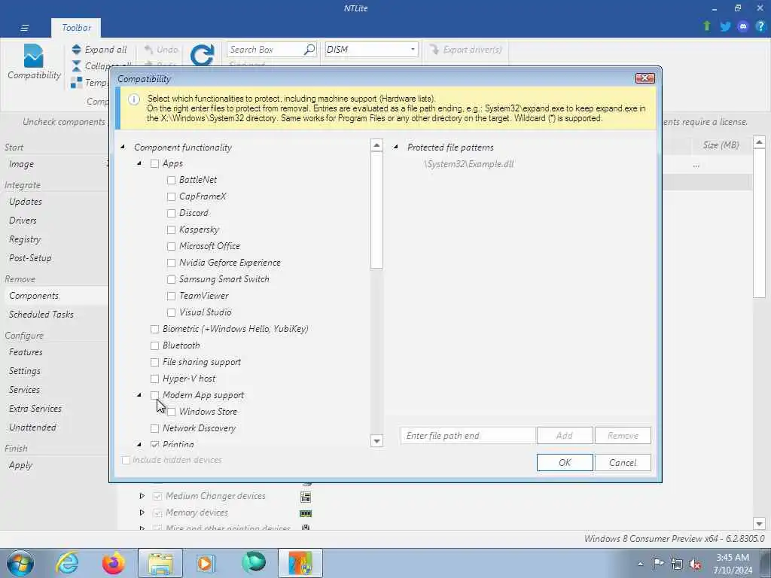Open the Unattended page in sidebar

point(32,427)
